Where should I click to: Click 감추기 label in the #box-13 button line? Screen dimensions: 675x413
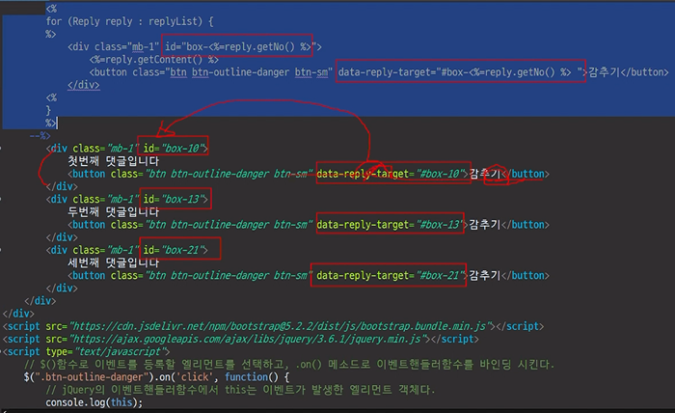pos(484,225)
